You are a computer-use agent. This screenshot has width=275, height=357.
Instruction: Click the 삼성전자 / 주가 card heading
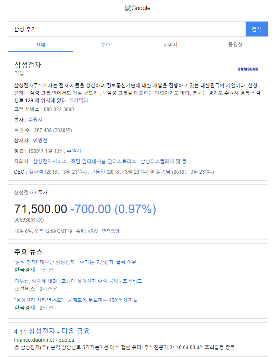point(31,193)
